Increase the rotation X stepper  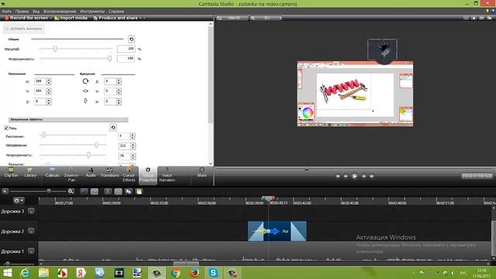pos(119,100)
